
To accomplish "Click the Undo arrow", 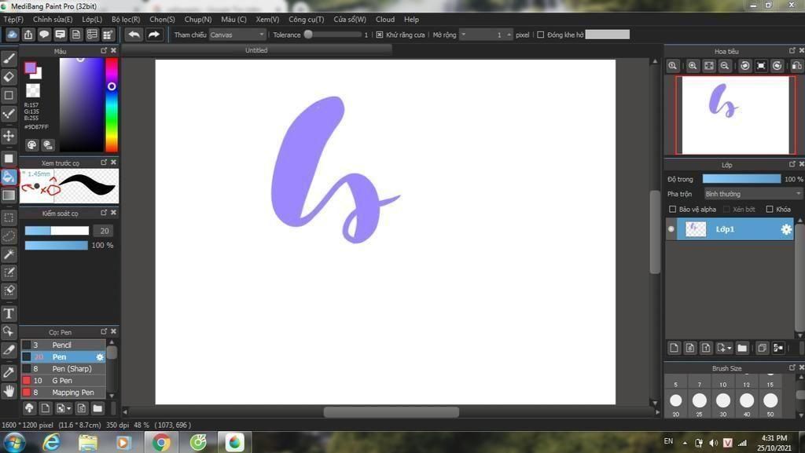I will pos(134,35).
